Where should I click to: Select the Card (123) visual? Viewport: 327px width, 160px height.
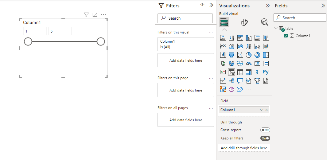257,63
